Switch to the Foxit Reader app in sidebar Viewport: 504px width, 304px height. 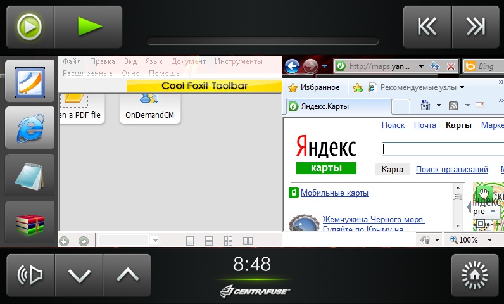(x=30, y=81)
